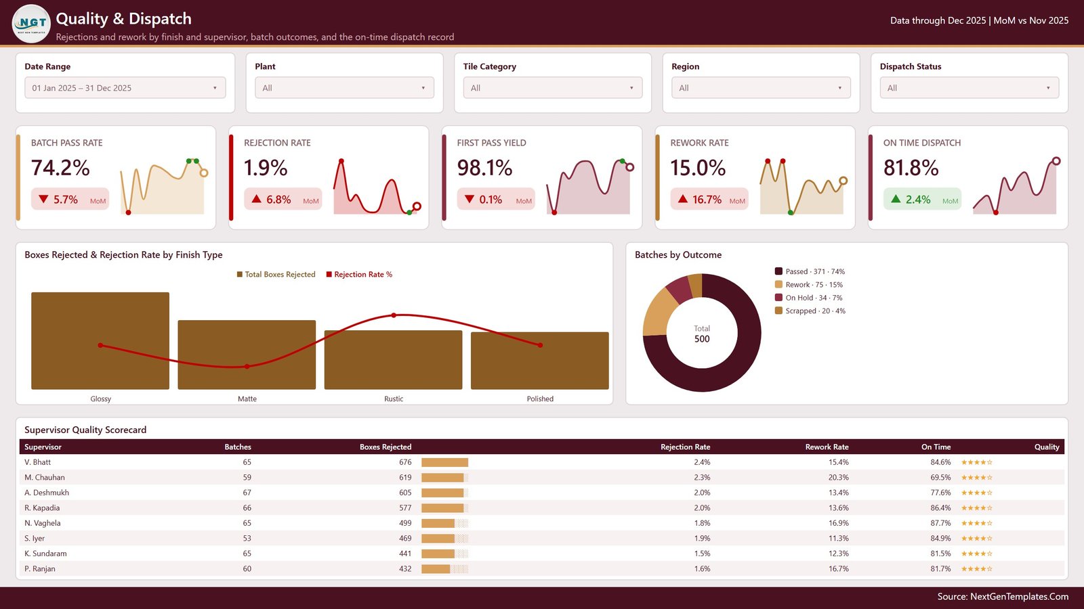The image size is (1084, 609).
Task: Select the On Time Dispatch sparkline
Action: (x=1016, y=187)
